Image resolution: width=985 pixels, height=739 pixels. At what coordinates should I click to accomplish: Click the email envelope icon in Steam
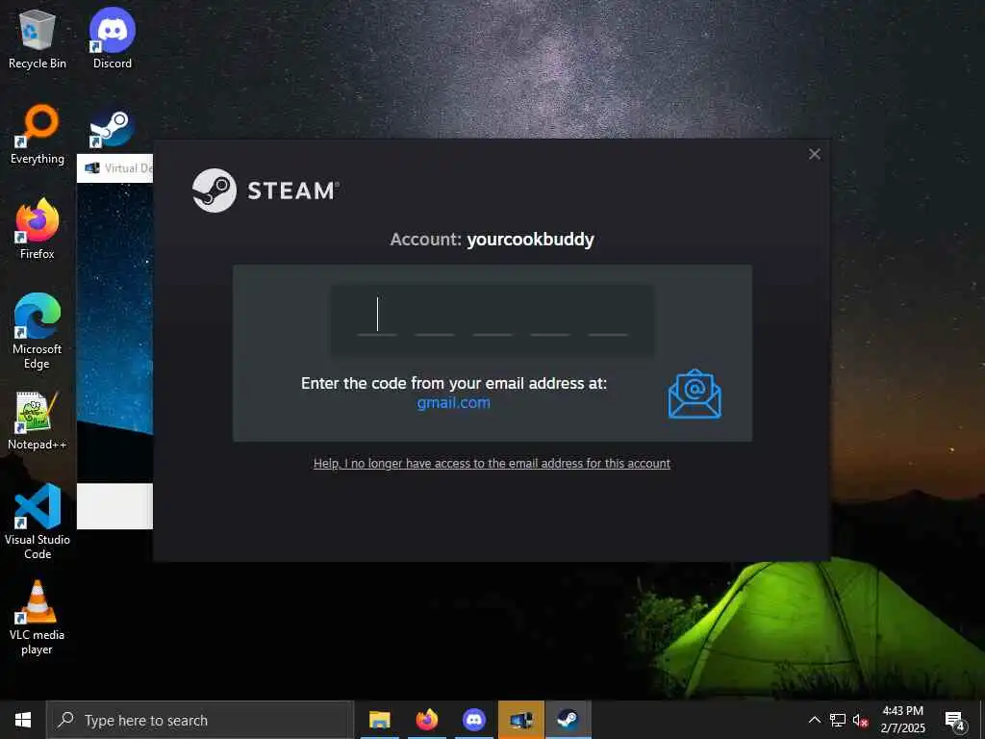pos(695,394)
